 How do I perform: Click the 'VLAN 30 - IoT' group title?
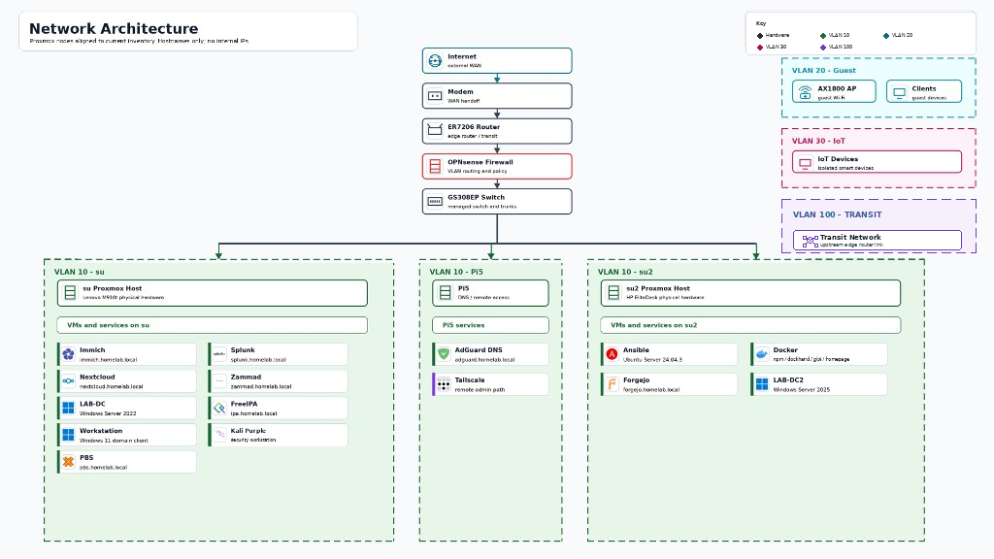click(x=818, y=141)
